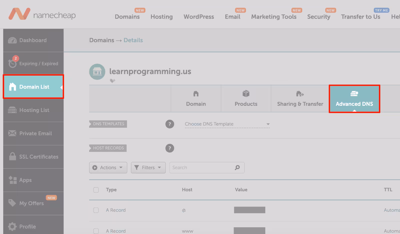This screenshot has width=400, height=234.
Task: Select Private Email in the sidebar
Action: click(35, 133)
